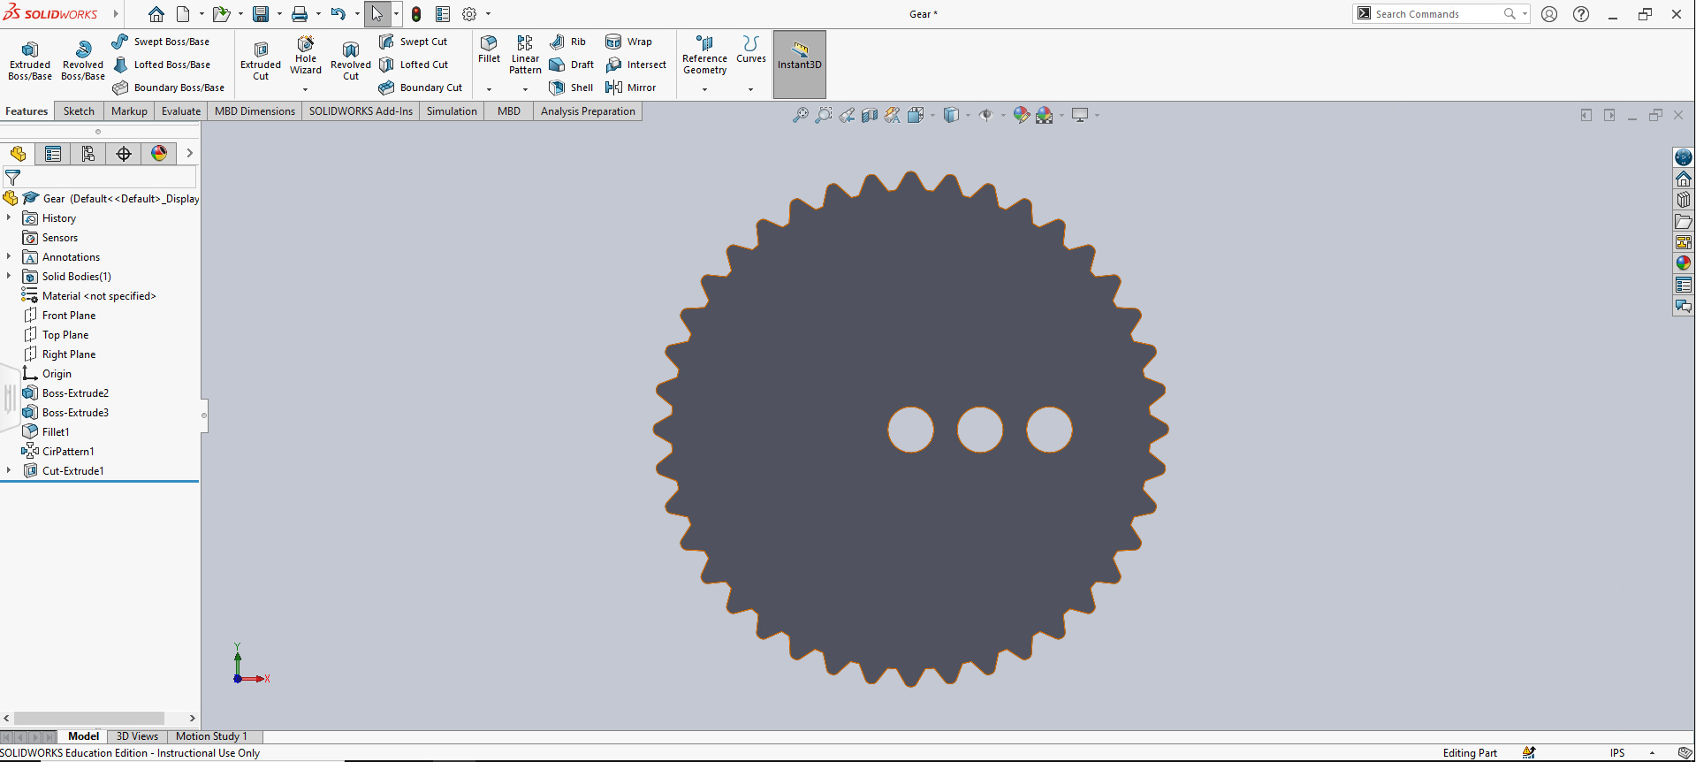Open the Motion Study 1 tab
This screenshot has height=762, width=1696.
click(x=211, y=736)
